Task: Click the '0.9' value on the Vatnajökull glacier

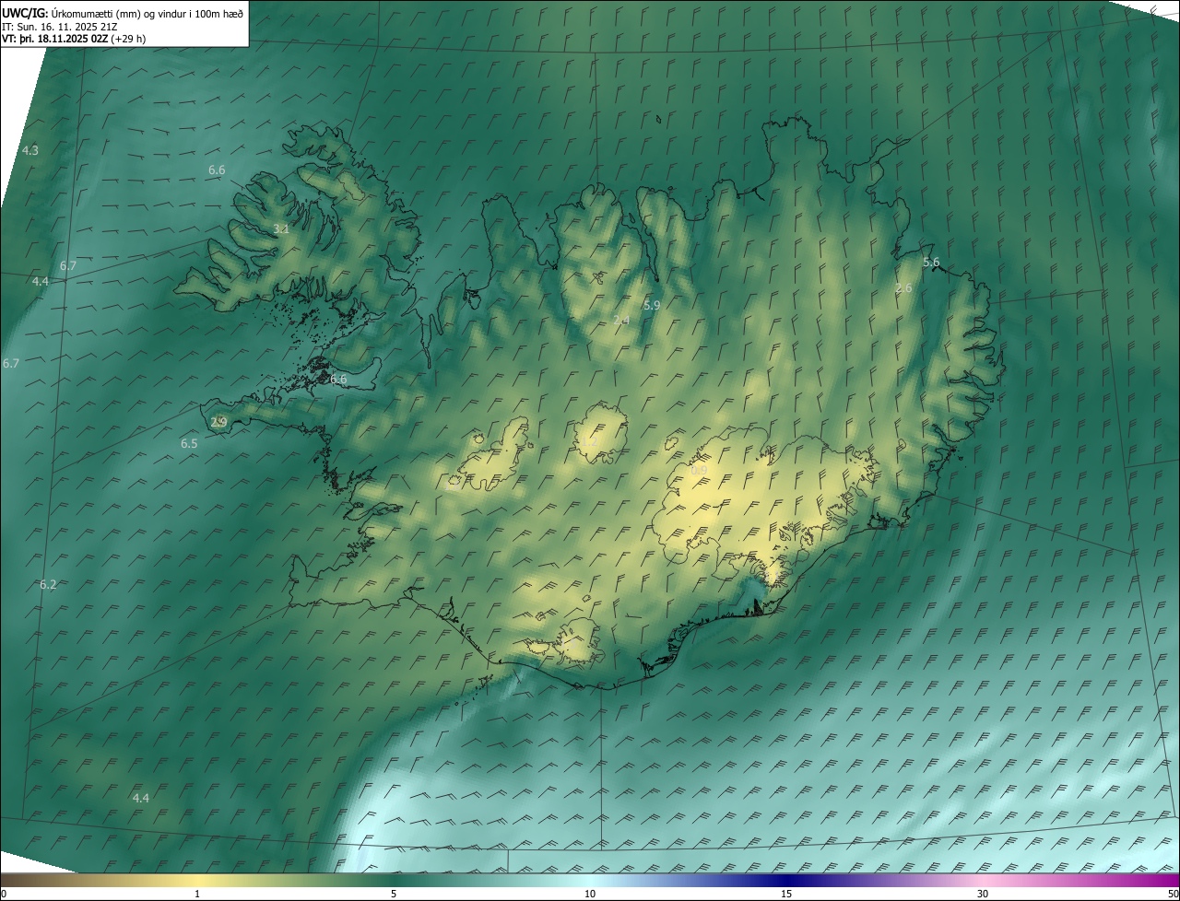Action: [699, 471]
